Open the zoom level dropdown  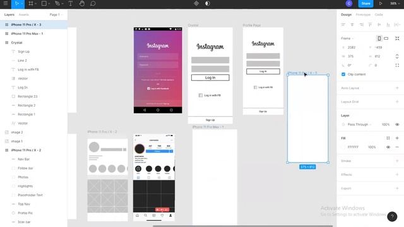pos(395,4)
